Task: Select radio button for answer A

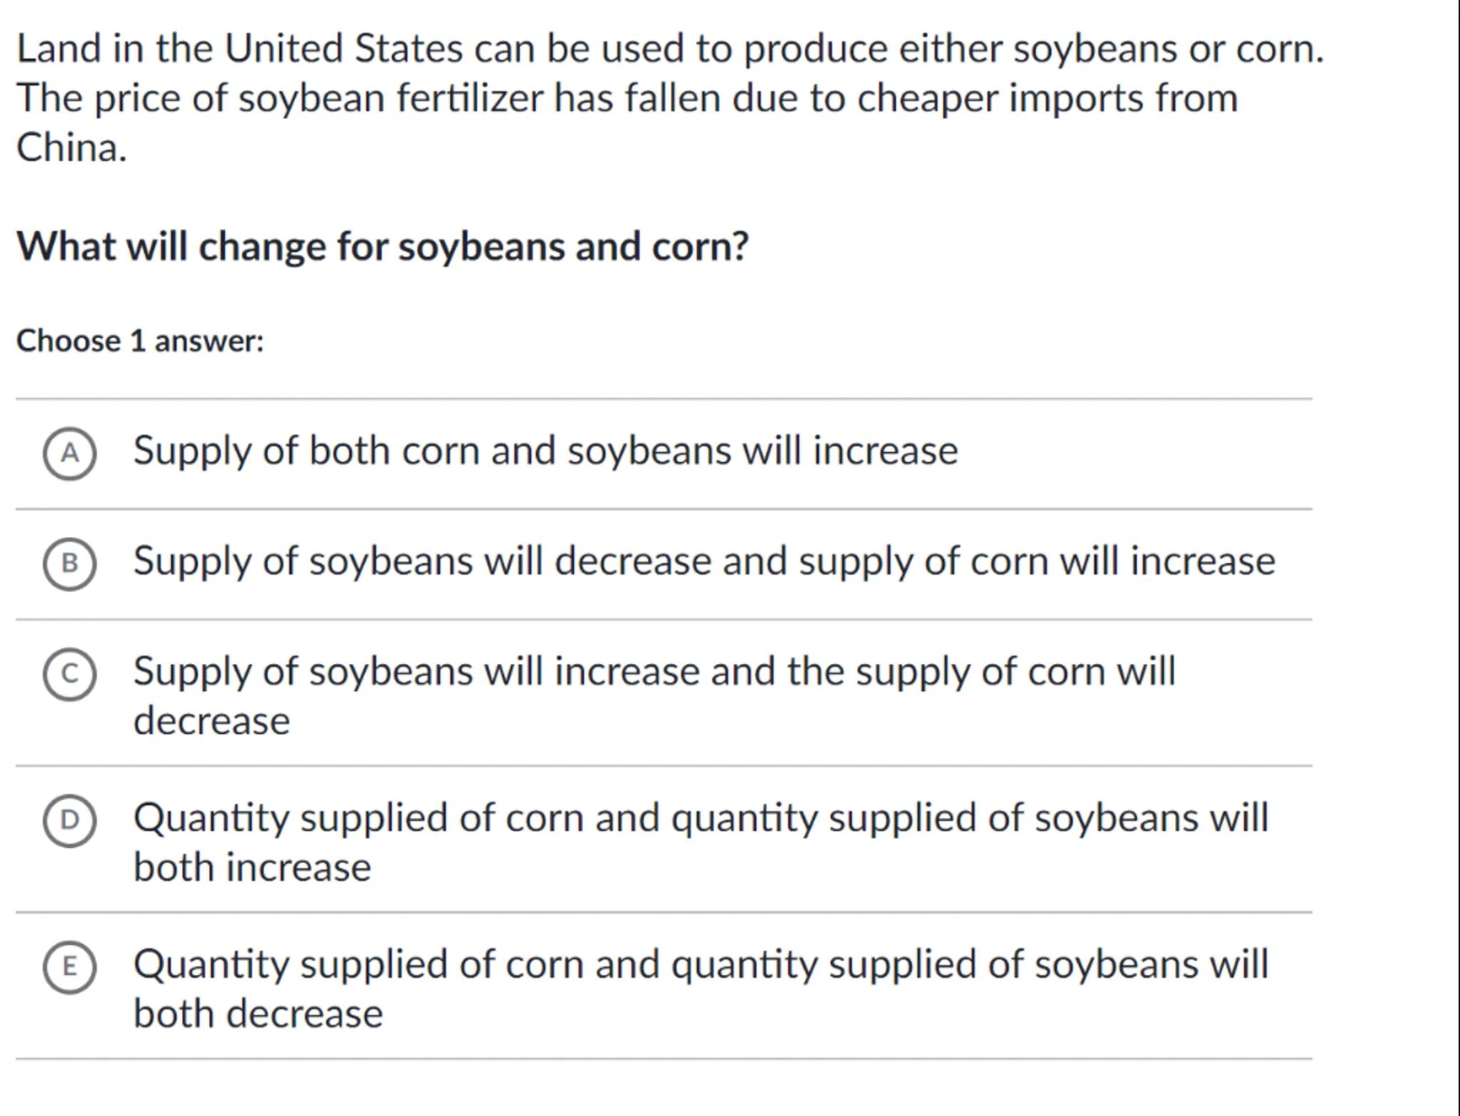Action: tap(69, 454)
